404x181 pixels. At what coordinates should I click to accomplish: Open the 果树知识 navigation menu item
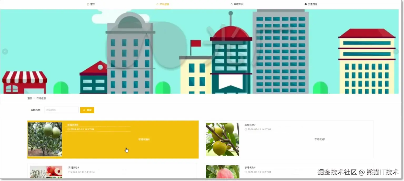pyautogui.click(x=237, y=4)
